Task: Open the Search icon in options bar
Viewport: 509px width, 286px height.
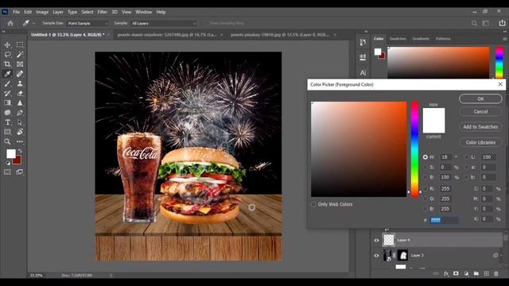Action: (474, 23)
